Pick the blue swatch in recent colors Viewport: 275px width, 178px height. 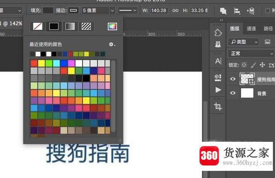pos(65,54)
